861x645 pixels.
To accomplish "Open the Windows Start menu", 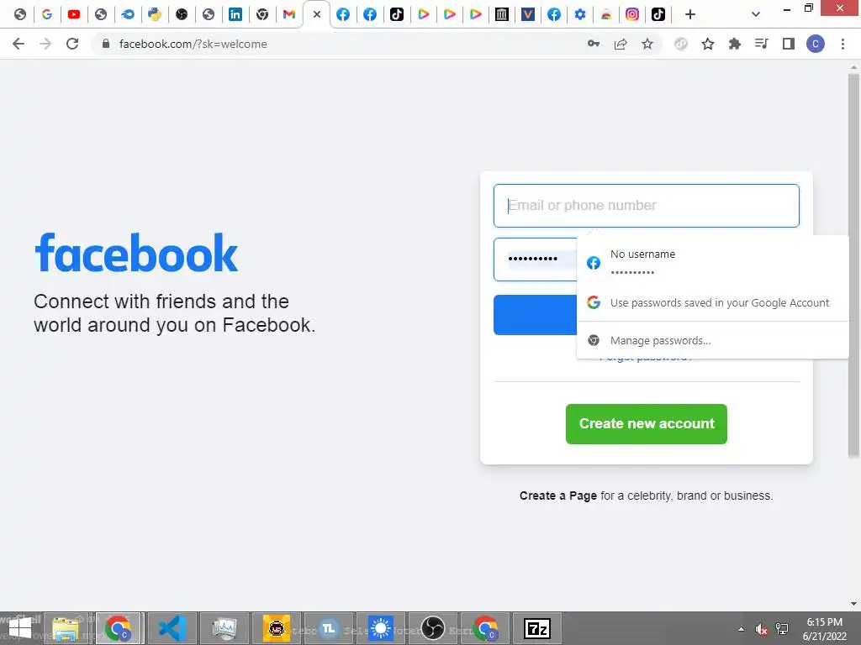I will [20, 628].
